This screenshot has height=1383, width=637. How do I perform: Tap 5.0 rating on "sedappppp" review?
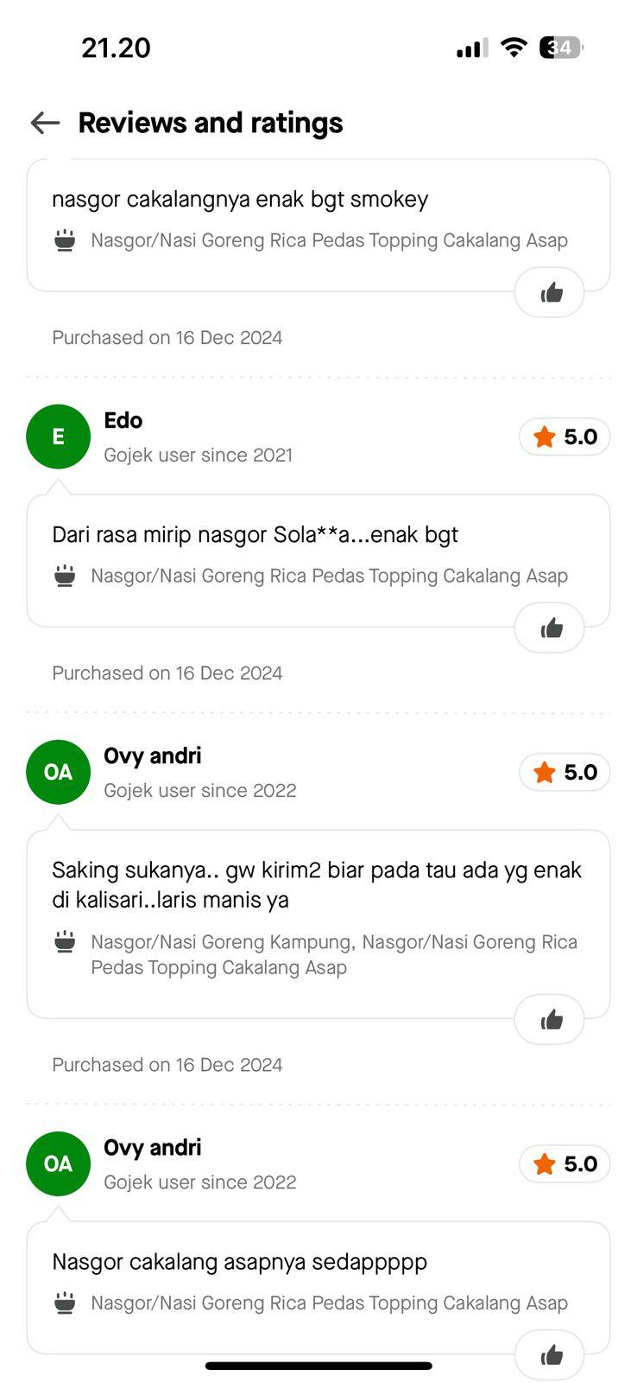coord(564,1163)
